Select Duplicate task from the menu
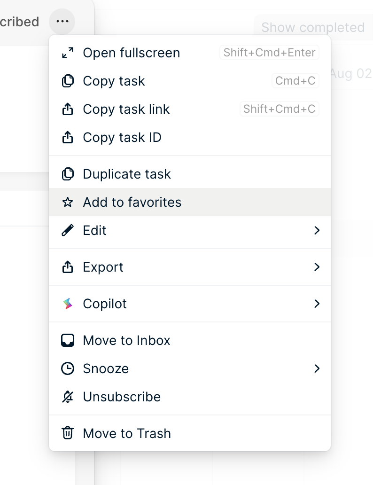The width and height of the screenshot is (373, 485). tap(127, 173)
